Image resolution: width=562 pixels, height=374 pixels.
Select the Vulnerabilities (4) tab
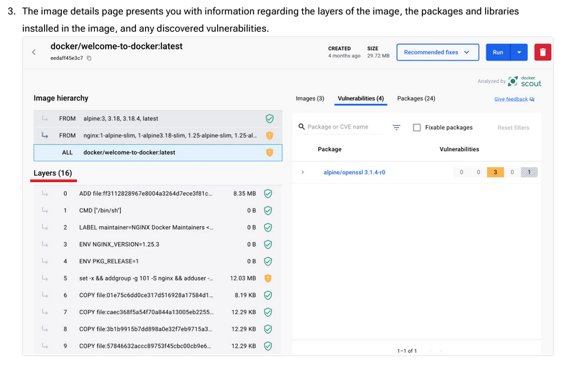coord(361,98)
